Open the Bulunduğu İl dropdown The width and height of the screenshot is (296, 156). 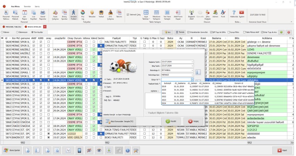click(192, 70)
